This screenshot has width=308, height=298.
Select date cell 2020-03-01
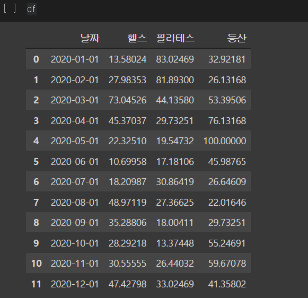click(75, 100)
